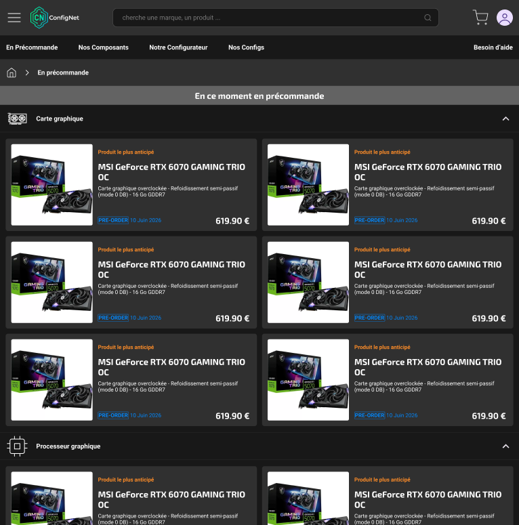
Task: Click 619.90 € price in third-row left Carte graphique card
Action: click(x=232, y=416)
